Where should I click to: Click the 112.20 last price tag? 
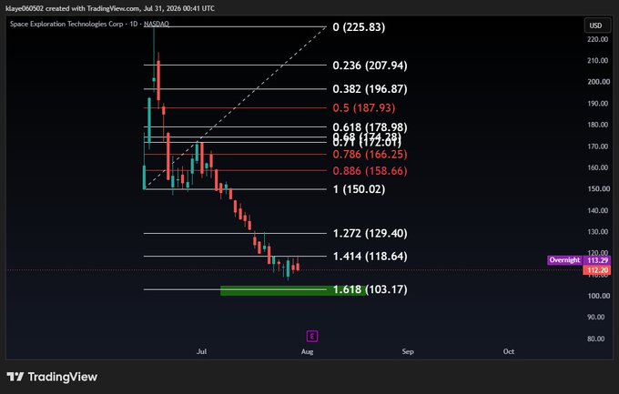[x=597, y=270]
